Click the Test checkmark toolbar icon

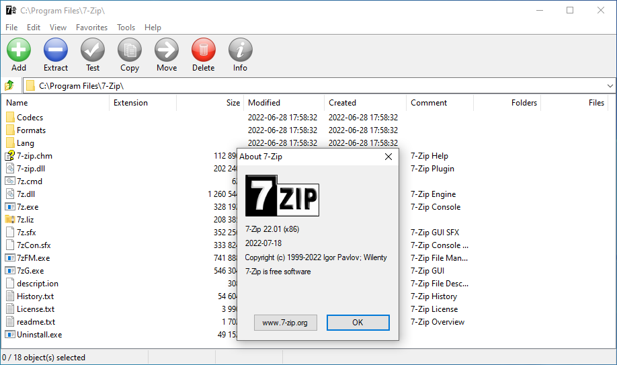[x=93, y=50]
